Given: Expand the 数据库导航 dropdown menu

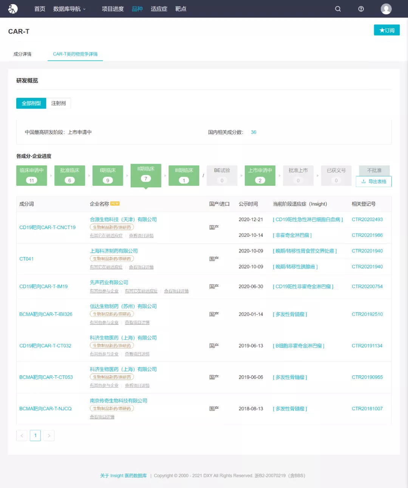Looking at the screenshot, I should point(69,9).
